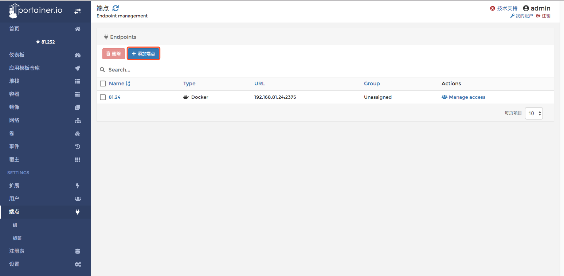
Task: Click the database icon beside 注册表
Action: click(x=78, y=251)
